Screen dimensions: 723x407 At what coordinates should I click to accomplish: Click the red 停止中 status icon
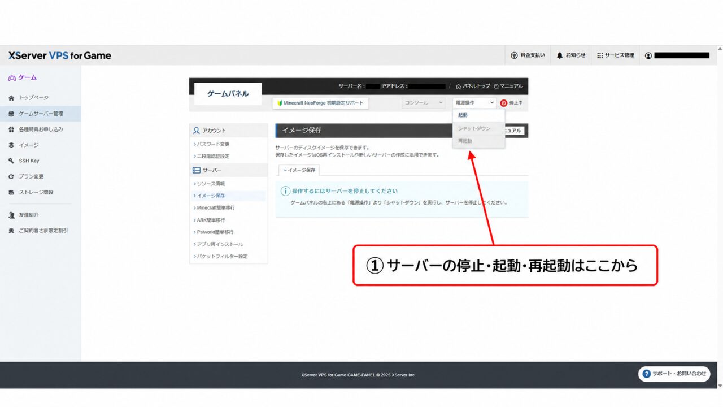tap(504, 103)
